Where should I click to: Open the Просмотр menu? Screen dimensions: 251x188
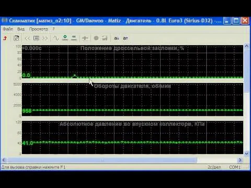click(x=39, y=29)
